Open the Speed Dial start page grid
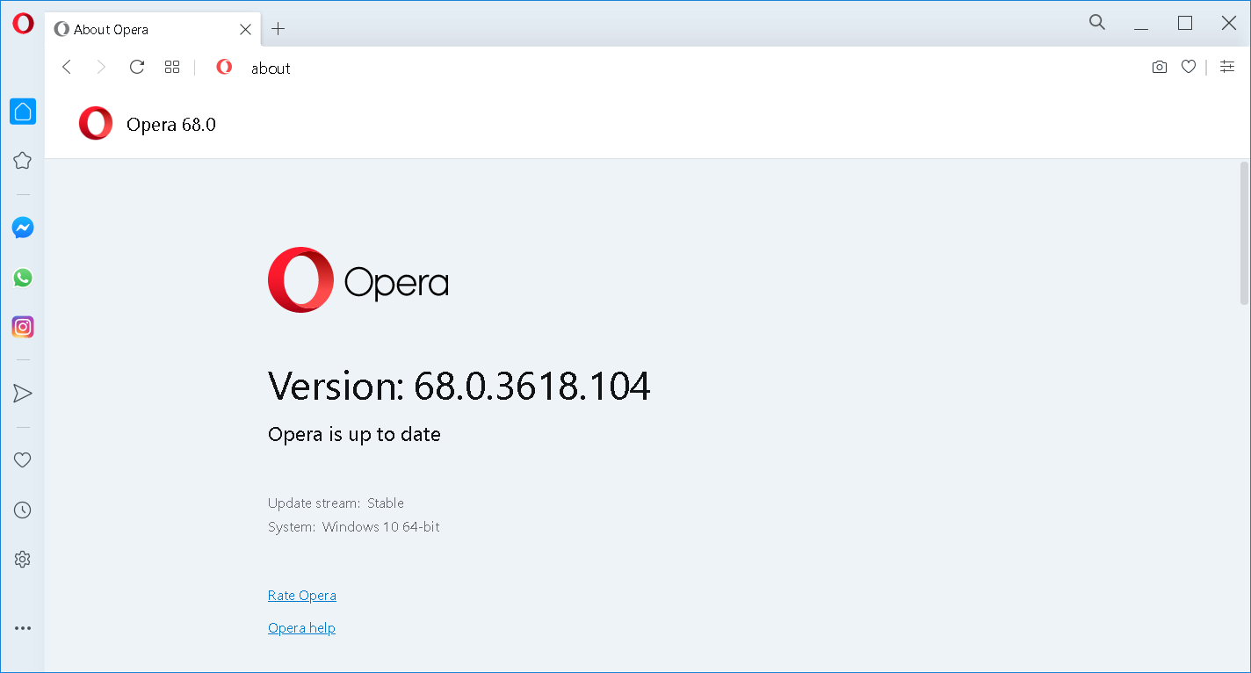 pyautogui.click(x=172, y=67)
